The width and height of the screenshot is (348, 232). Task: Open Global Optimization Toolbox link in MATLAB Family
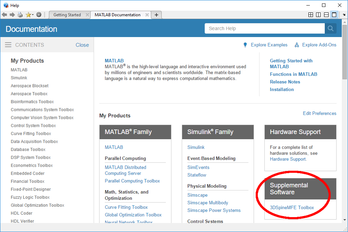pos(133,215)
